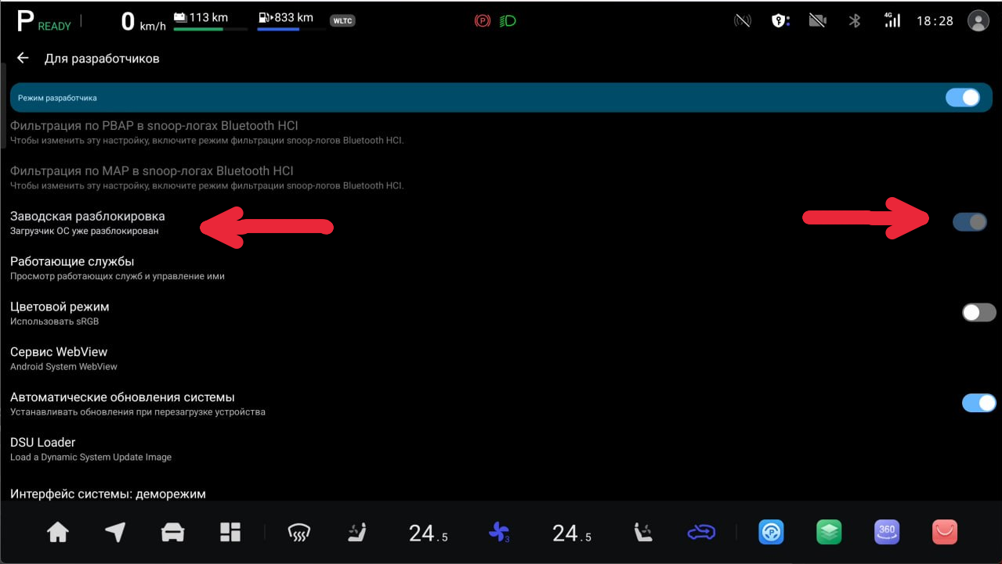Viewport: 1002px width, 564px height.
Task: Tap the driver seat heating icon
Action: pos(356,533)
